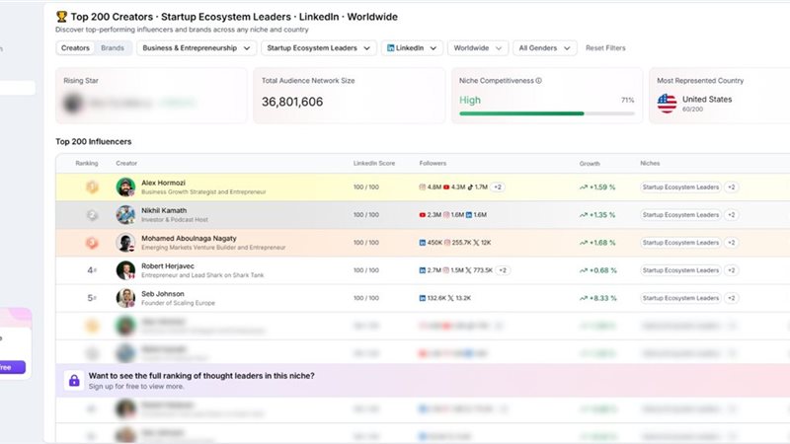Click the growth arrow icon for Seb Johnson
Viewport: 790px width, 444px height.
(x=584, y=298)
